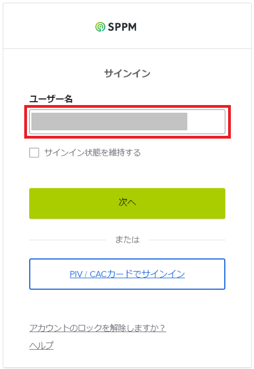Click the SPPM wordmark text

[x=122, y=27]
